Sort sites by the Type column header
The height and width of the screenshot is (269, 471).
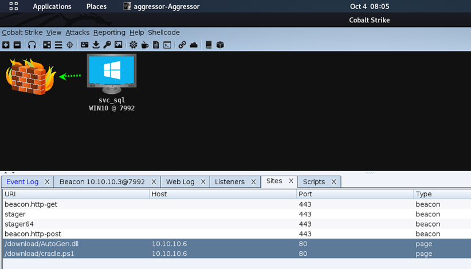(442, 194)
